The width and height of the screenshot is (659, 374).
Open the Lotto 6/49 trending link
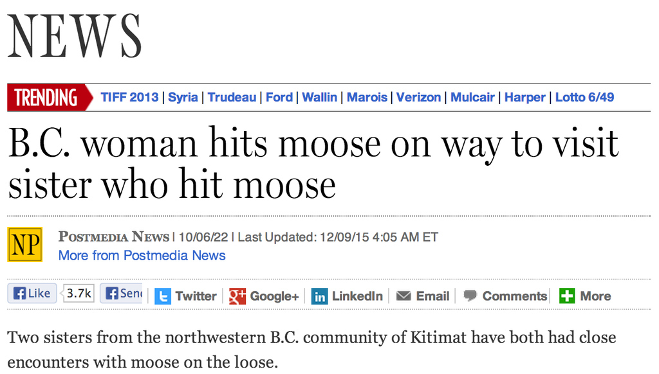(584, 98)
